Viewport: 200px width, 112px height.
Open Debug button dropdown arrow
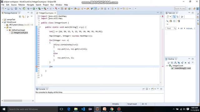point(31,9)
